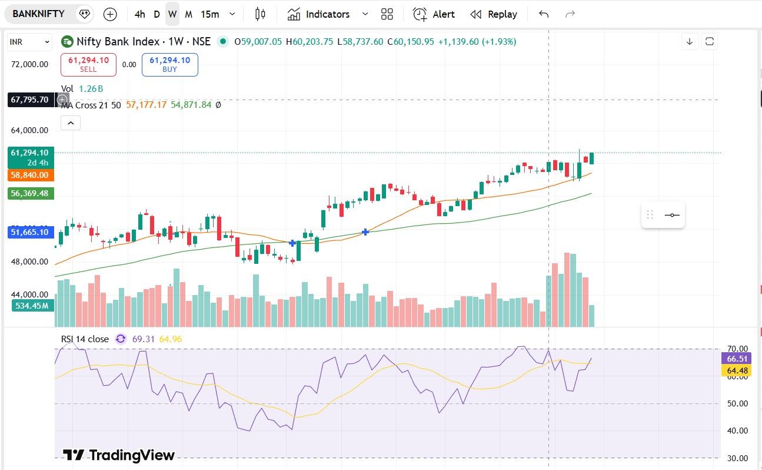Click the plus icon at crosshair price label

(x=62, y=100)
